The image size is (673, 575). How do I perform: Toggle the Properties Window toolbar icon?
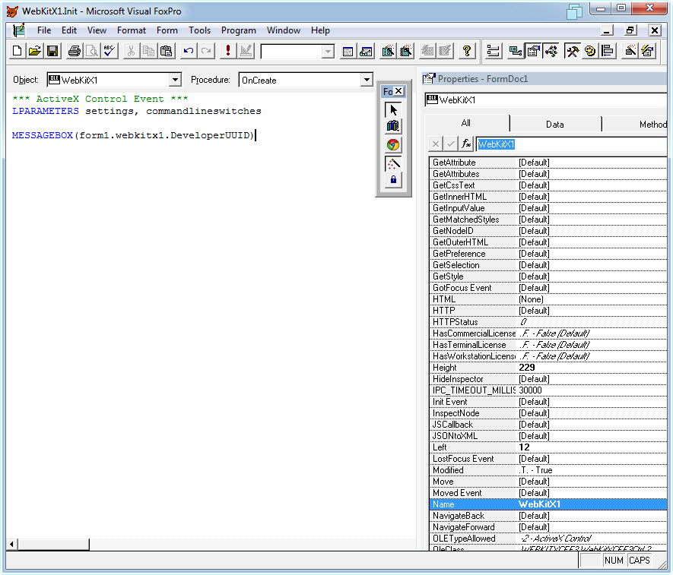pyautogui.click(x=533, y=51)
